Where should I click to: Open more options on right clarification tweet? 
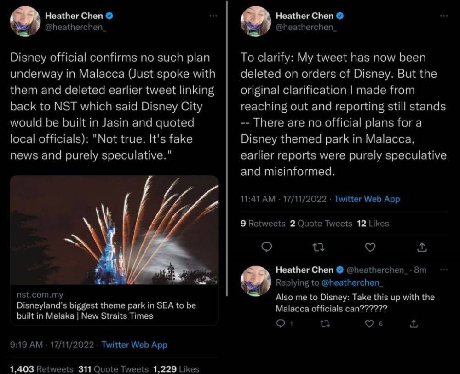(443, 16)
